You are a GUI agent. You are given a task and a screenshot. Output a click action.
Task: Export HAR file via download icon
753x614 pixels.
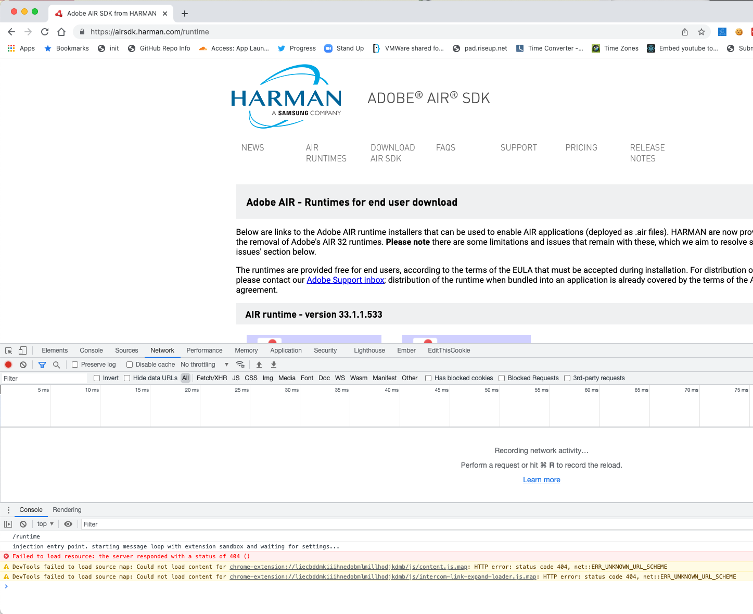(x=273, y=364)
